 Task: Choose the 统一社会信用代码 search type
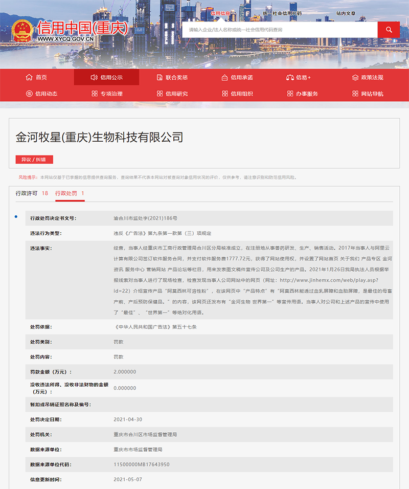point(282,13)
